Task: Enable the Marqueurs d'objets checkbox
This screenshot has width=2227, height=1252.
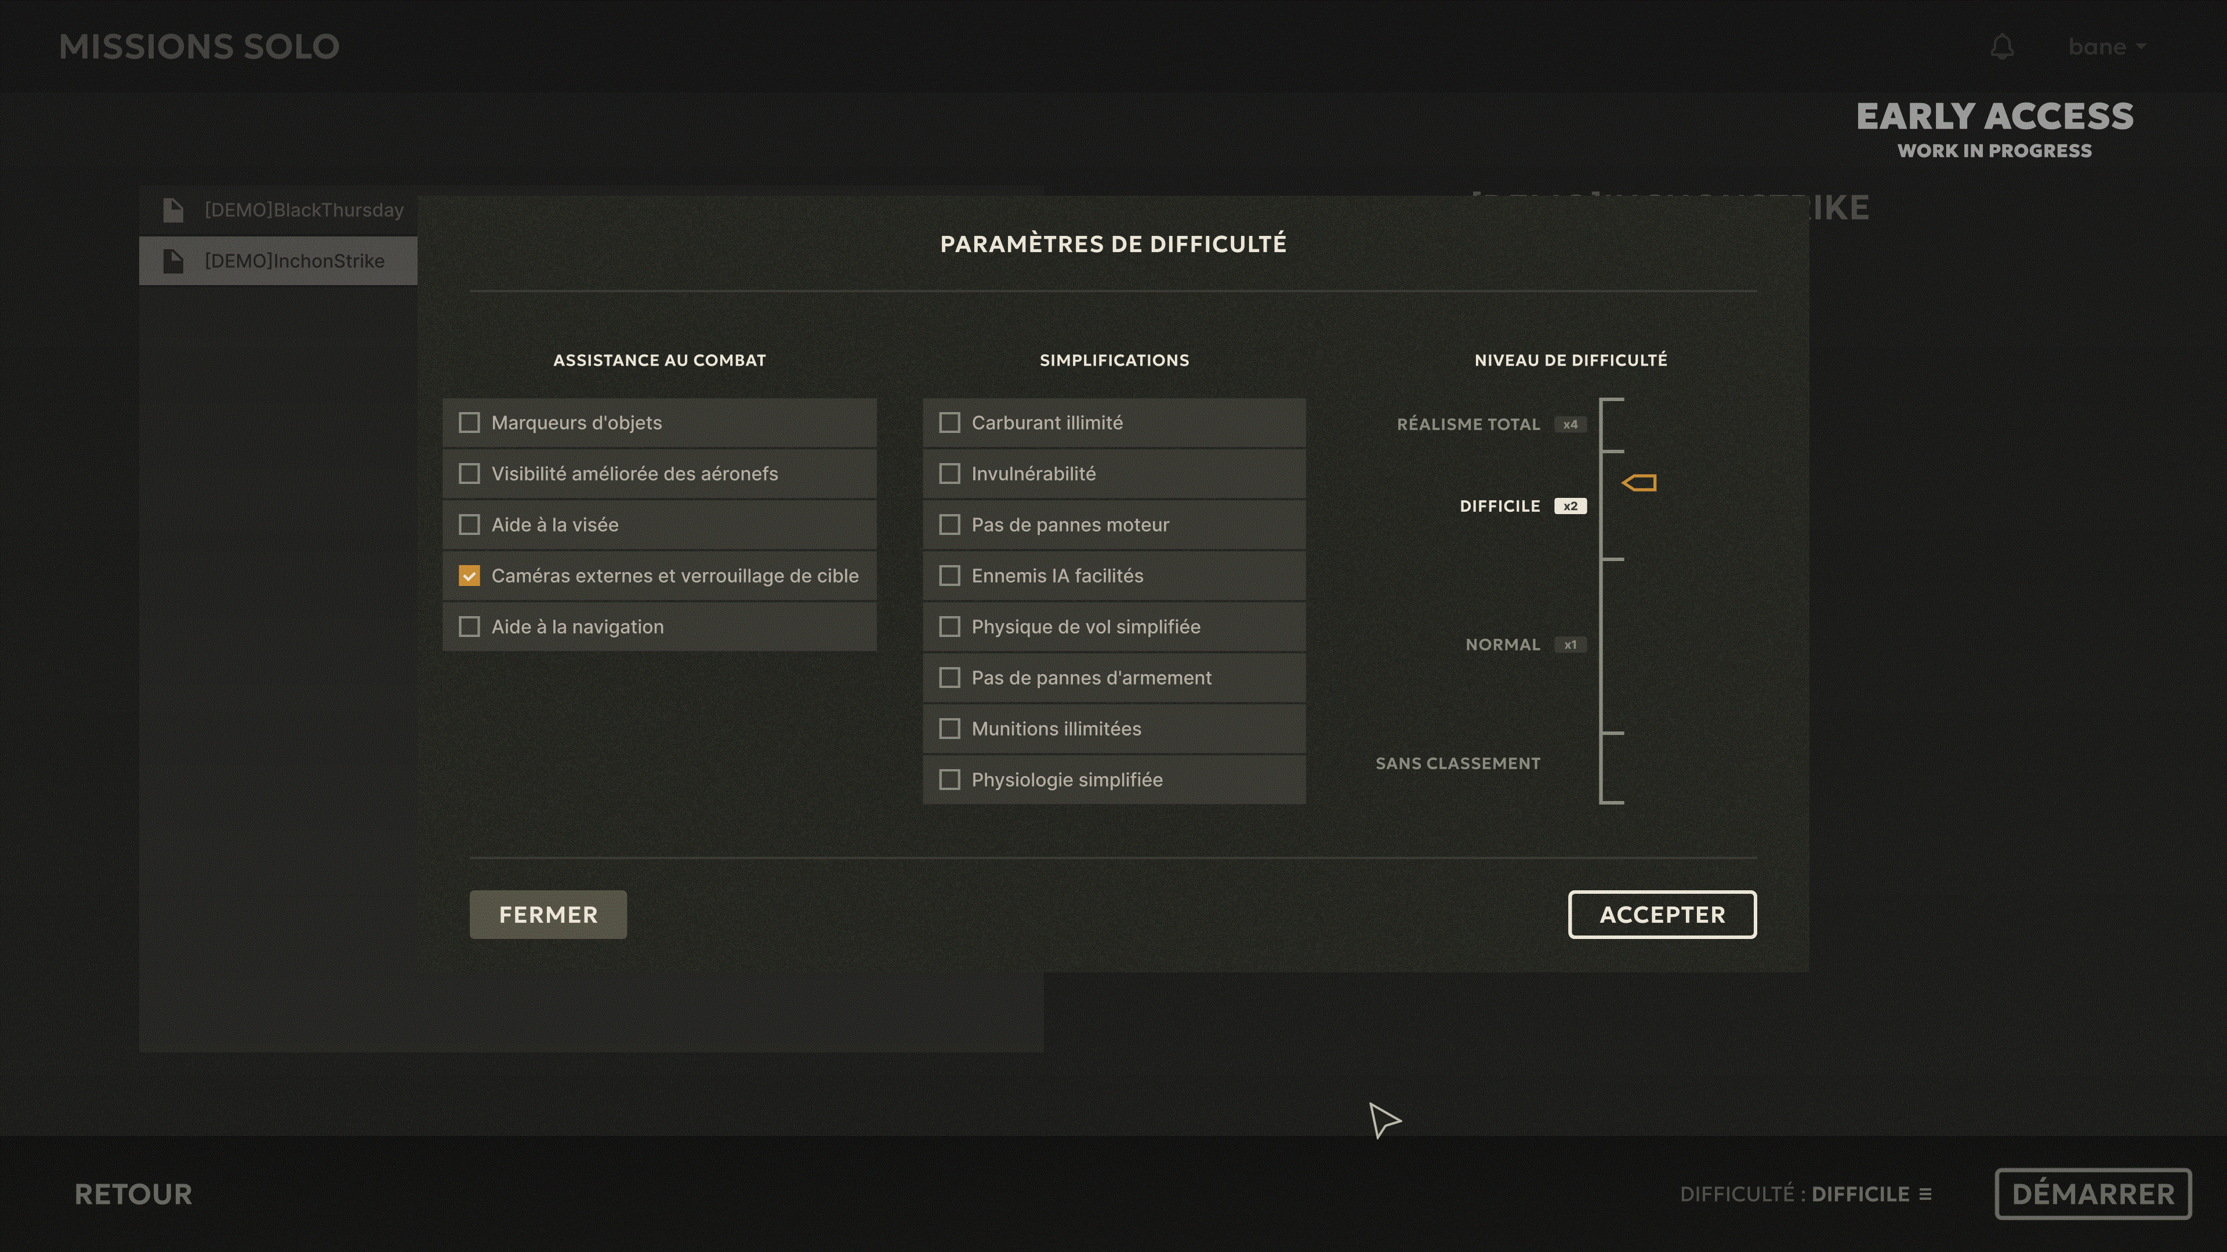Action: [469, 423]
